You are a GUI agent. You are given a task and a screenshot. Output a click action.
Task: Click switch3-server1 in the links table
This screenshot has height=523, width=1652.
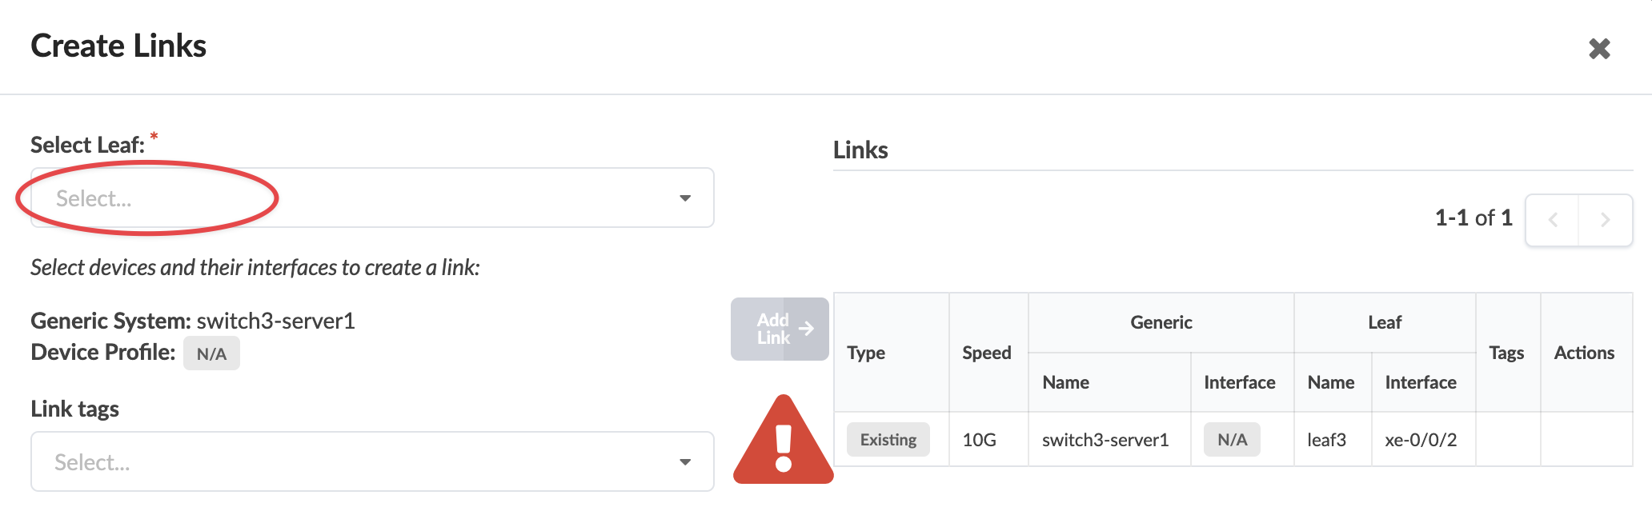(1105, 440)
